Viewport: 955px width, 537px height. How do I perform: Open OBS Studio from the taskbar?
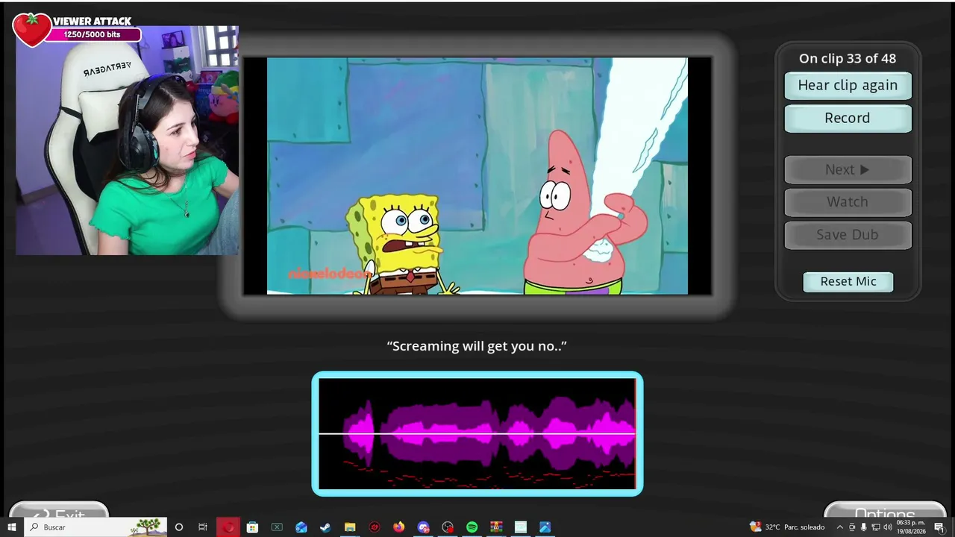pyautogui.click(x=448, y=527)
